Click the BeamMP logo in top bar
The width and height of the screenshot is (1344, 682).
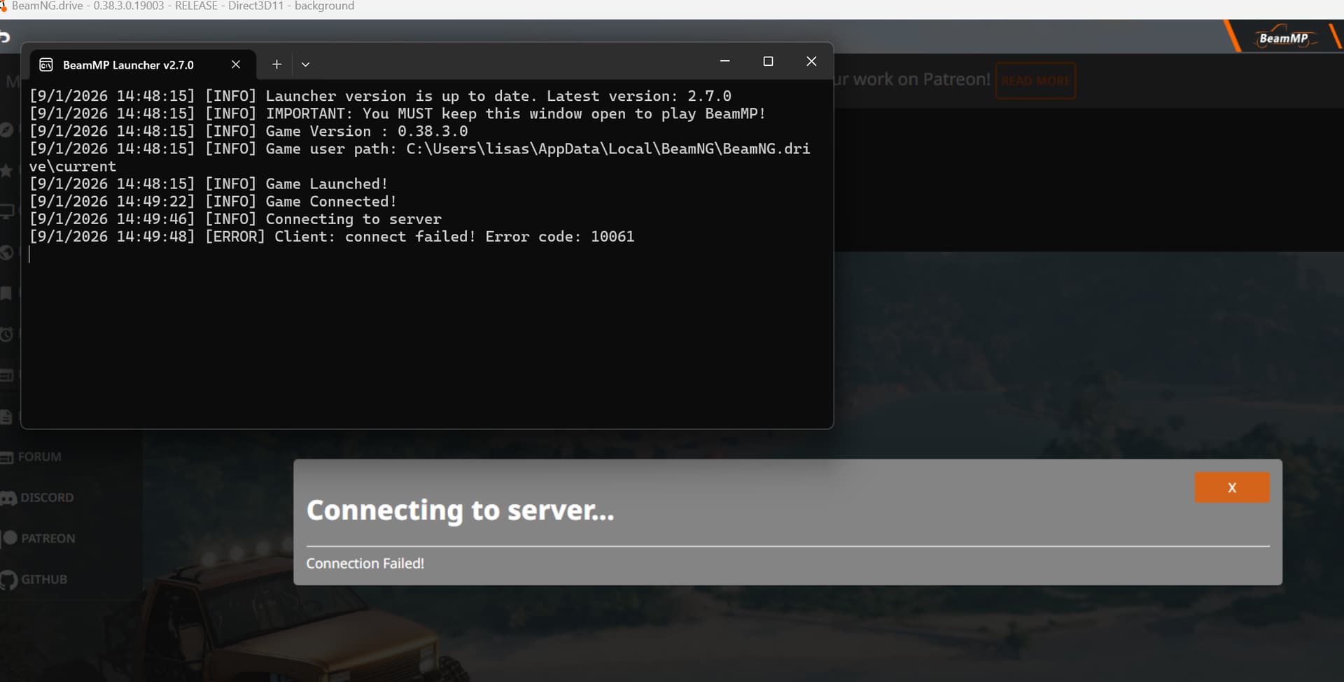coord(1282,39)
